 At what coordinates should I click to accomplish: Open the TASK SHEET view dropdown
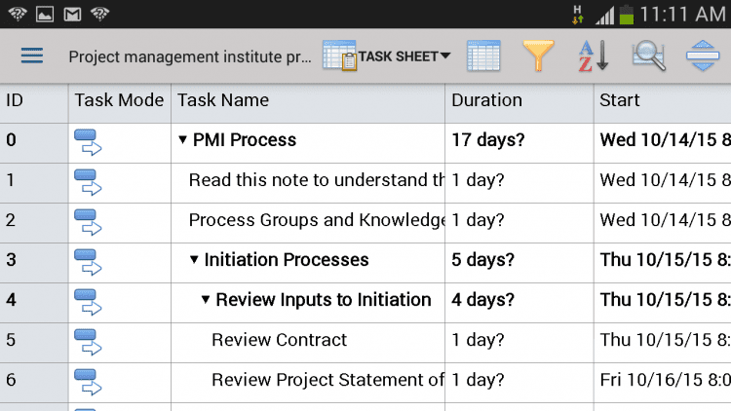(388, 56)
